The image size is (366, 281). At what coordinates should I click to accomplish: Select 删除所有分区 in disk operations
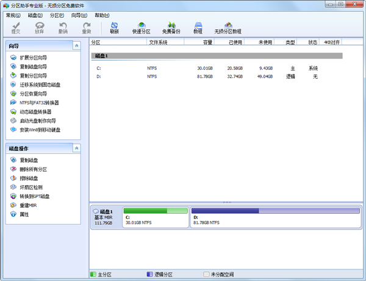coord(33,169)
